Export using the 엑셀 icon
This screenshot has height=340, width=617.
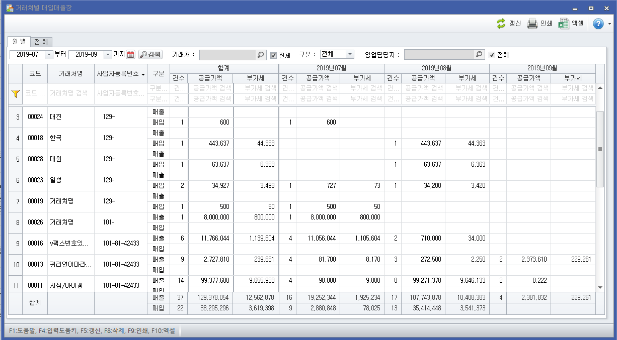click(564, 24)
